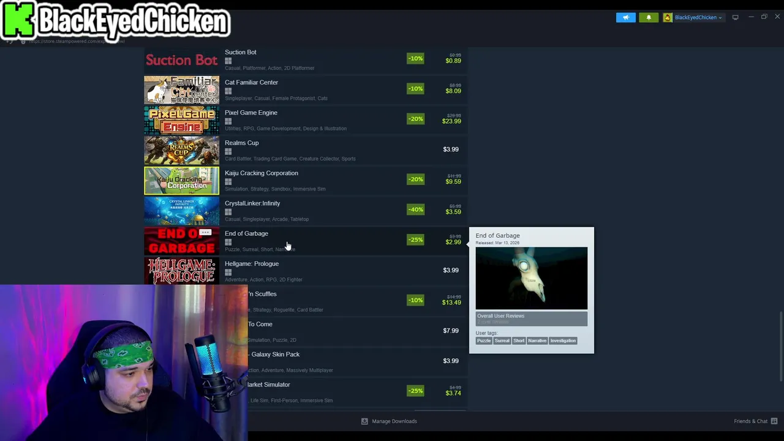Click the Windows platform icon under End of Garbage

click(x=228, y=242)
